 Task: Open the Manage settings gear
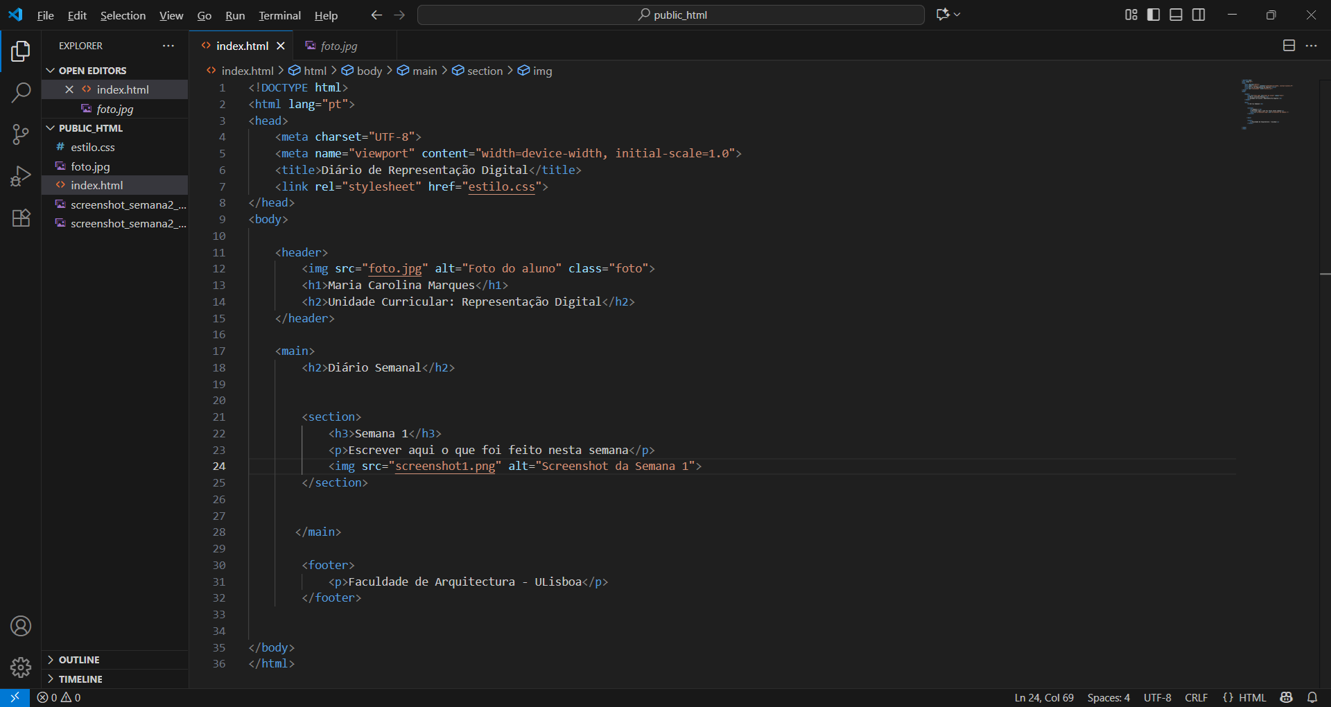click(x=21, y=667)
